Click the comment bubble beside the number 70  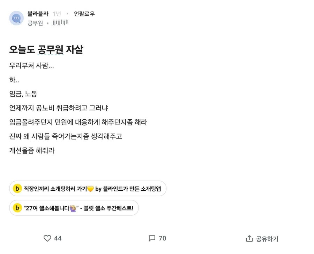point(151,239)
